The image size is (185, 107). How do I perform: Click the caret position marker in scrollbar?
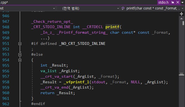181,75
